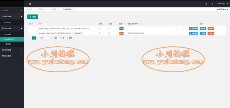This screenshot has height=108, width=230.
Task: Click the blue 编辑 button in the ID 1 row
Action: tap(203, 33)
